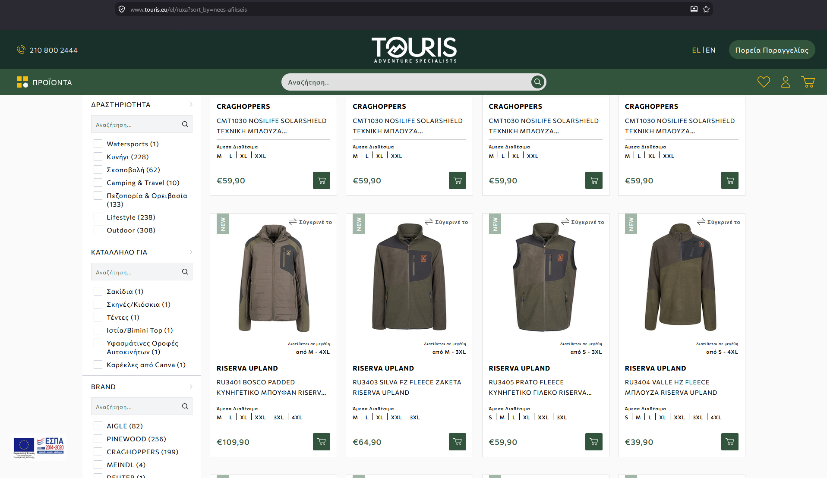Check the Camping & Travel (10) filter
Image resolution: width=827 pixels, height=478 pixels.
click(98, 182)
